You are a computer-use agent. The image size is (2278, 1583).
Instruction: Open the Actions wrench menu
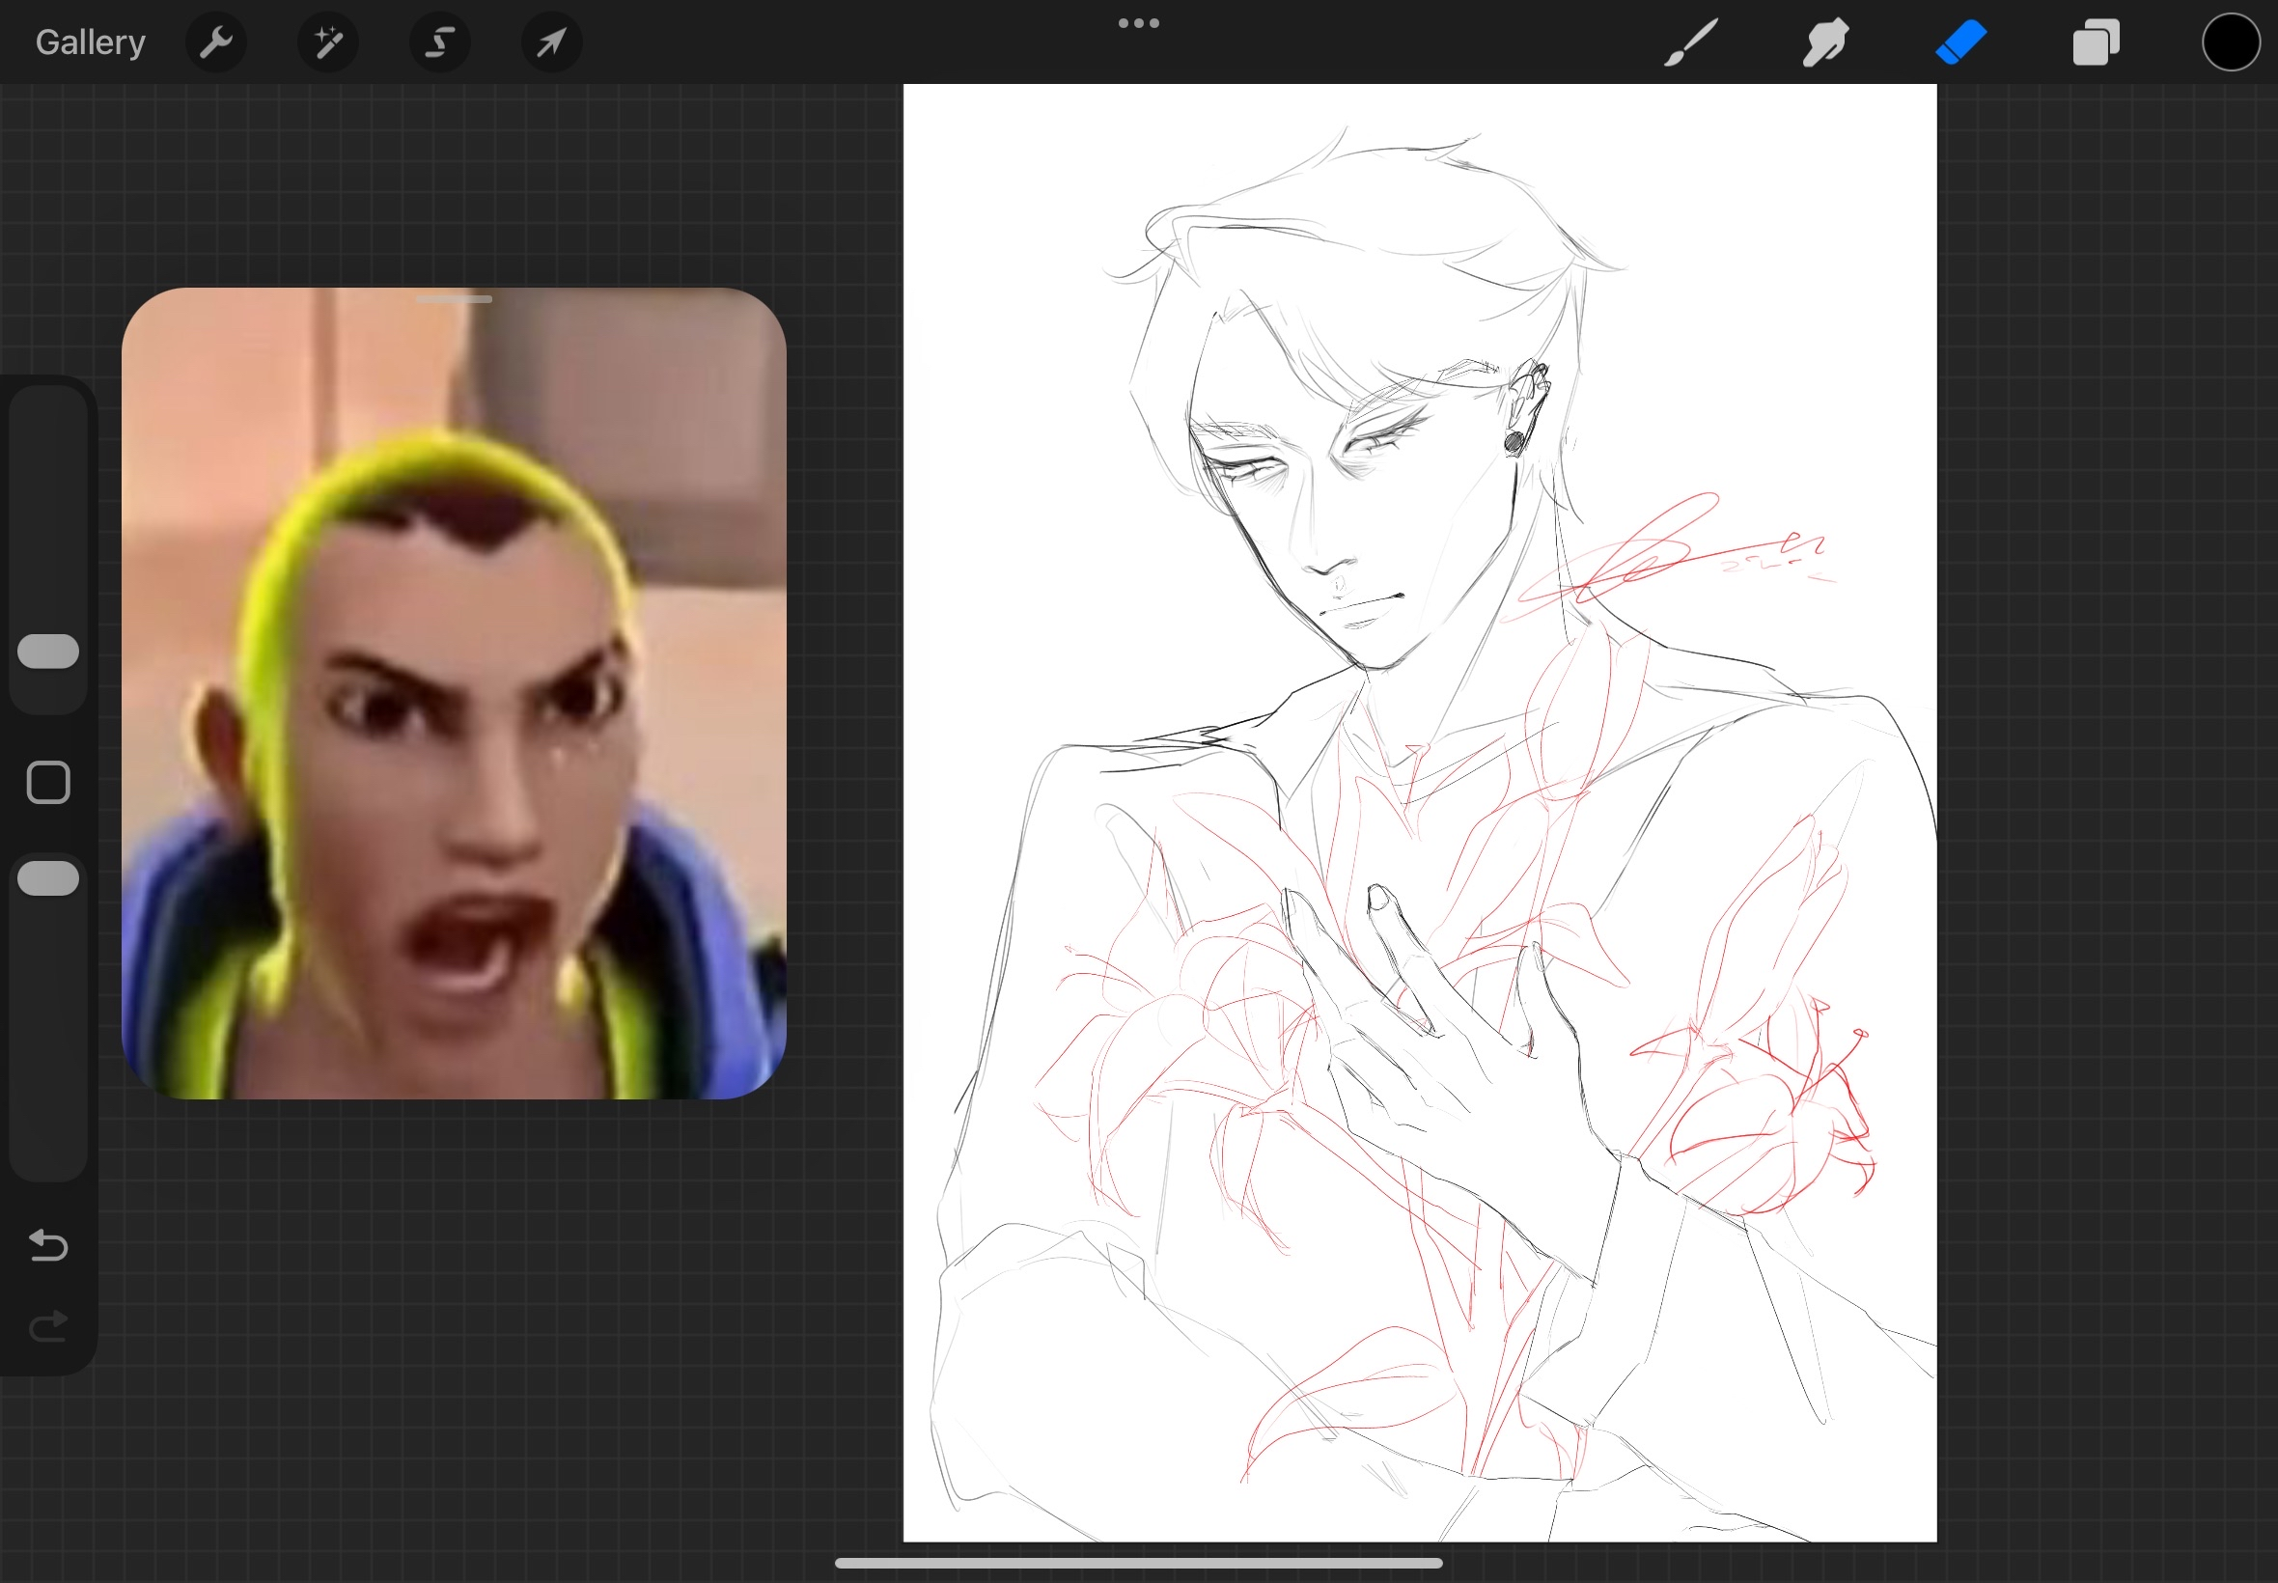[215, 42]
